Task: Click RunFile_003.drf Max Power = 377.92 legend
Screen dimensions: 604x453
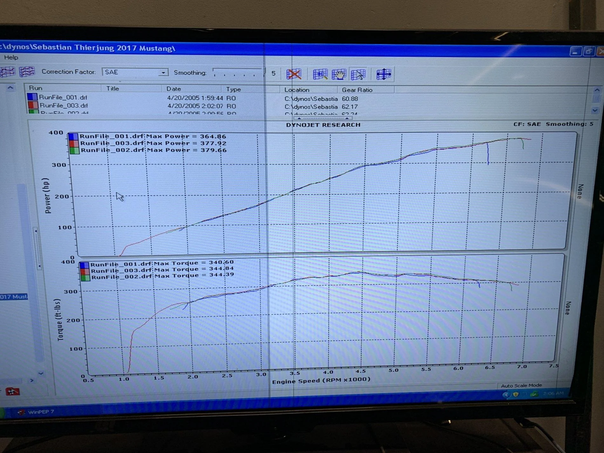Action: click(153, 143)
